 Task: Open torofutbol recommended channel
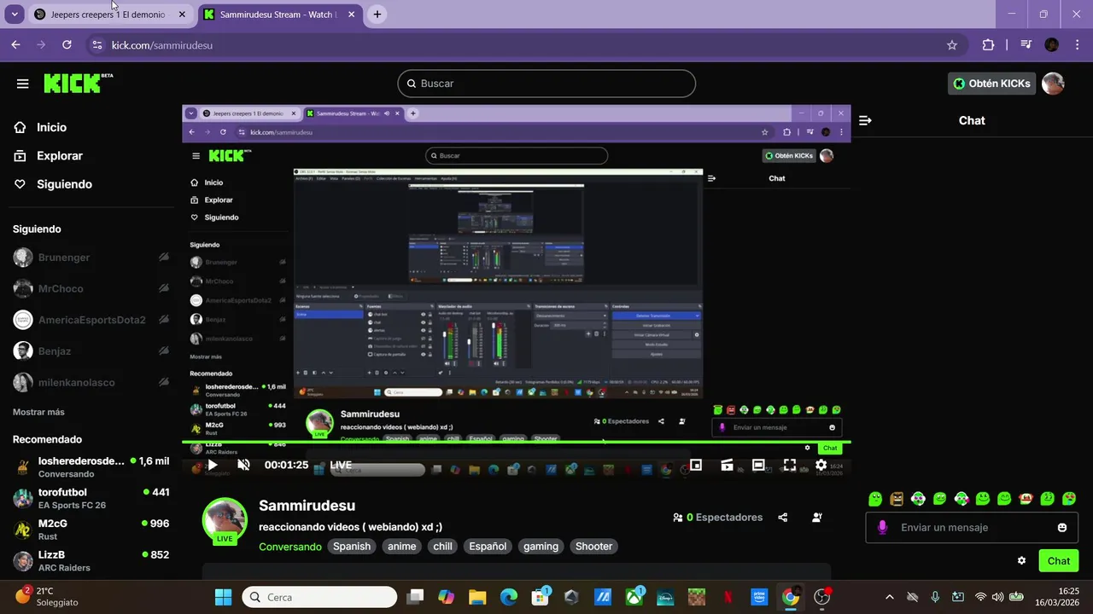91,499
